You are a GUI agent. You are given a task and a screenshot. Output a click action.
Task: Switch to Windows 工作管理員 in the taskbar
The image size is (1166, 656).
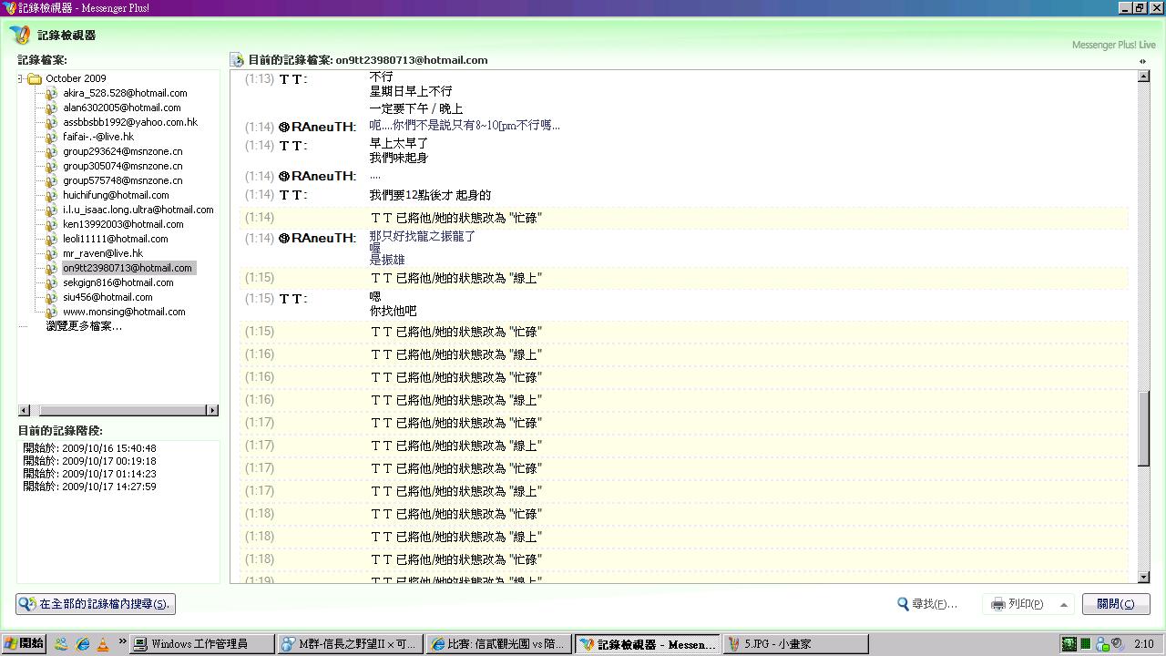(200, 644)
